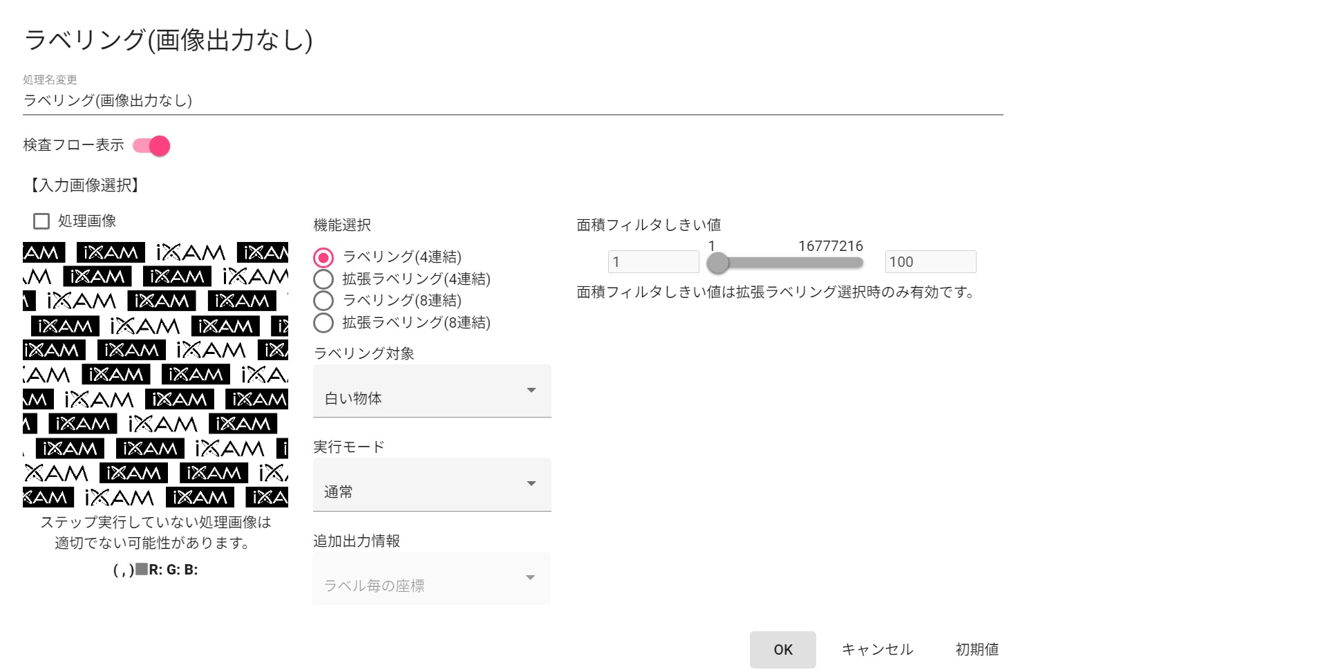Click the slider track near 16777216
The width and height of the screenshot is (1327, 672).
pos(829,263)
